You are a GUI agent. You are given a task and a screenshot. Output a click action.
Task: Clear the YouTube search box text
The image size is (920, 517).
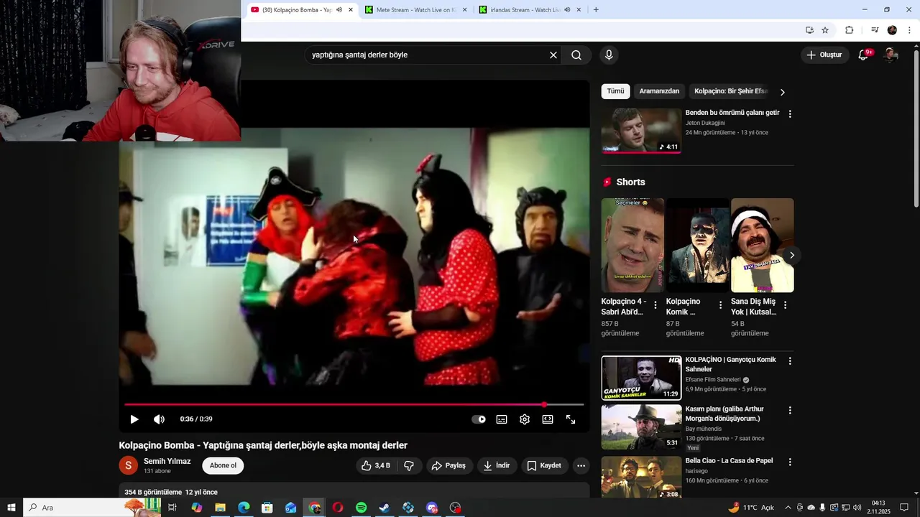pos(553,55)
